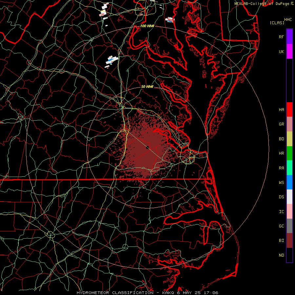Click the BD legend label

pyautogui.click(x=281, y=139)
